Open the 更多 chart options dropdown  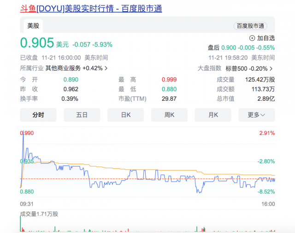[257, 115]
